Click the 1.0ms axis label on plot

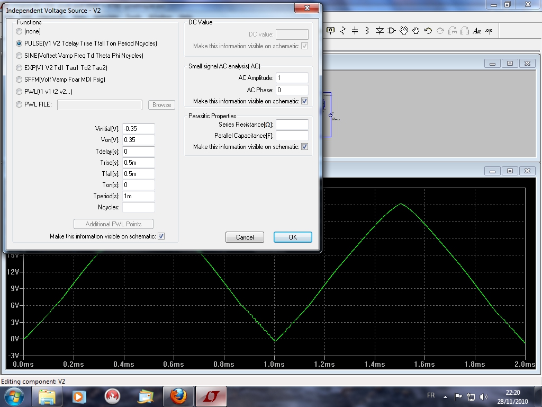click(x=274, y=364)
